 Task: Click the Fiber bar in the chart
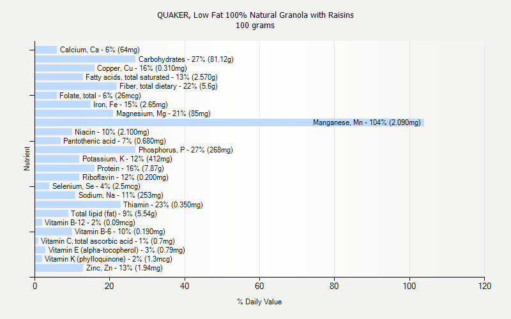[76, 86]
